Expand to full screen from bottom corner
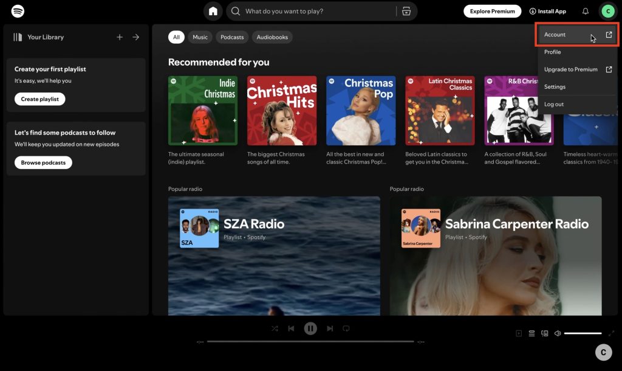The width and height of the screenshot is (622, 371). point(612,333)
